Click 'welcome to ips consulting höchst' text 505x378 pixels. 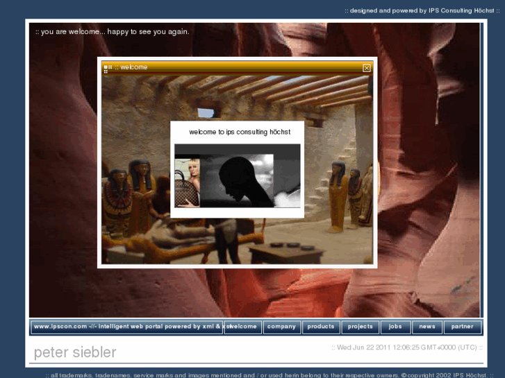pyautogui.click(x=240, y=132)
